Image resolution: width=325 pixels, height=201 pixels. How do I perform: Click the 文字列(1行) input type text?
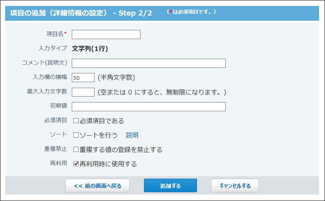pyautogui.click(x=90, y=49)
